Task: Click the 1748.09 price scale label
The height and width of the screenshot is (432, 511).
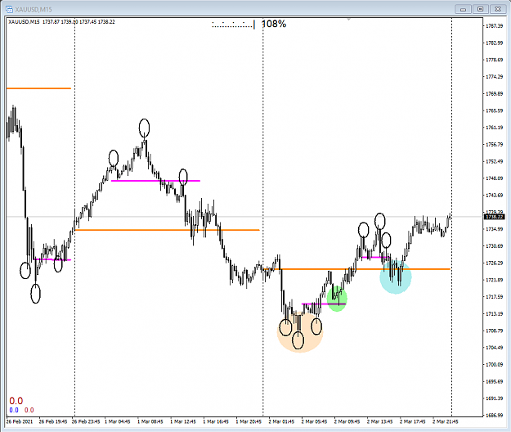Action: click(x=495, y=178)
